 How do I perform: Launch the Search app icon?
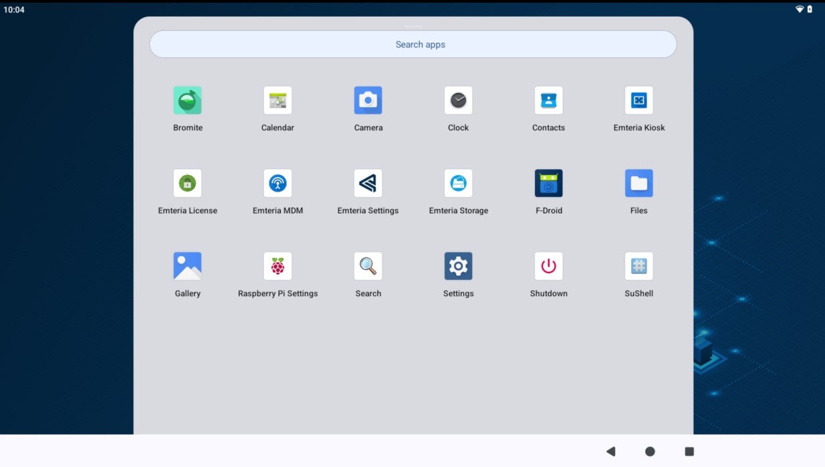(368, 266)
